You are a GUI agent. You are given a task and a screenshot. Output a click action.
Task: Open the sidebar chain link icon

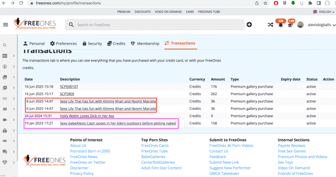point(5,98)
